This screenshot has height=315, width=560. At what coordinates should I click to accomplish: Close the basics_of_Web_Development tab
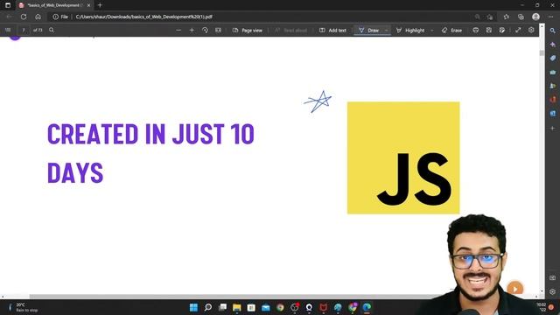click(89, 5)
